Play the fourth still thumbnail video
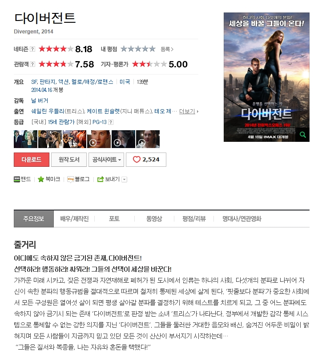Image resolution: width=318 pixels, height=359 pixels. (99, 139)
